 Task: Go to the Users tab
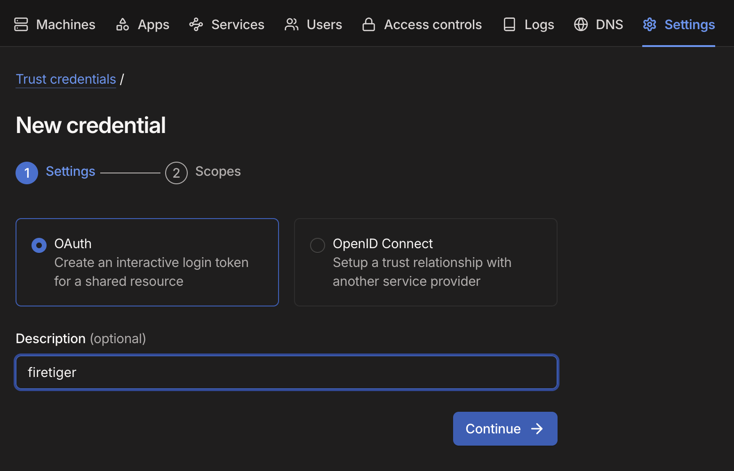coord(313,24)
